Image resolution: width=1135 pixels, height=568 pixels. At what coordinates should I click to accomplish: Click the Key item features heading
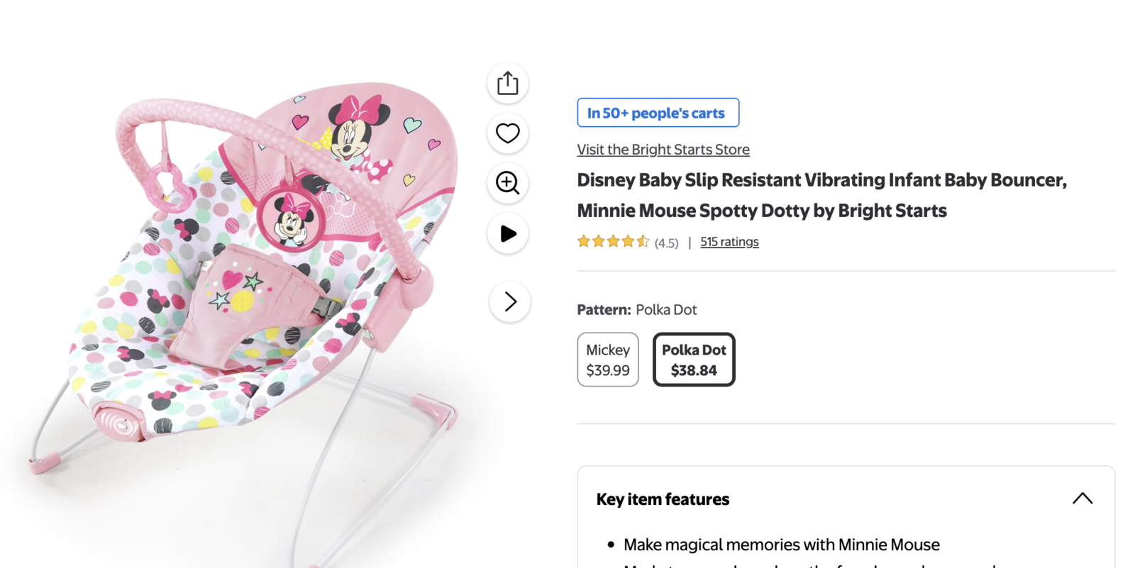pyautogui.click(x=663, y=499)
